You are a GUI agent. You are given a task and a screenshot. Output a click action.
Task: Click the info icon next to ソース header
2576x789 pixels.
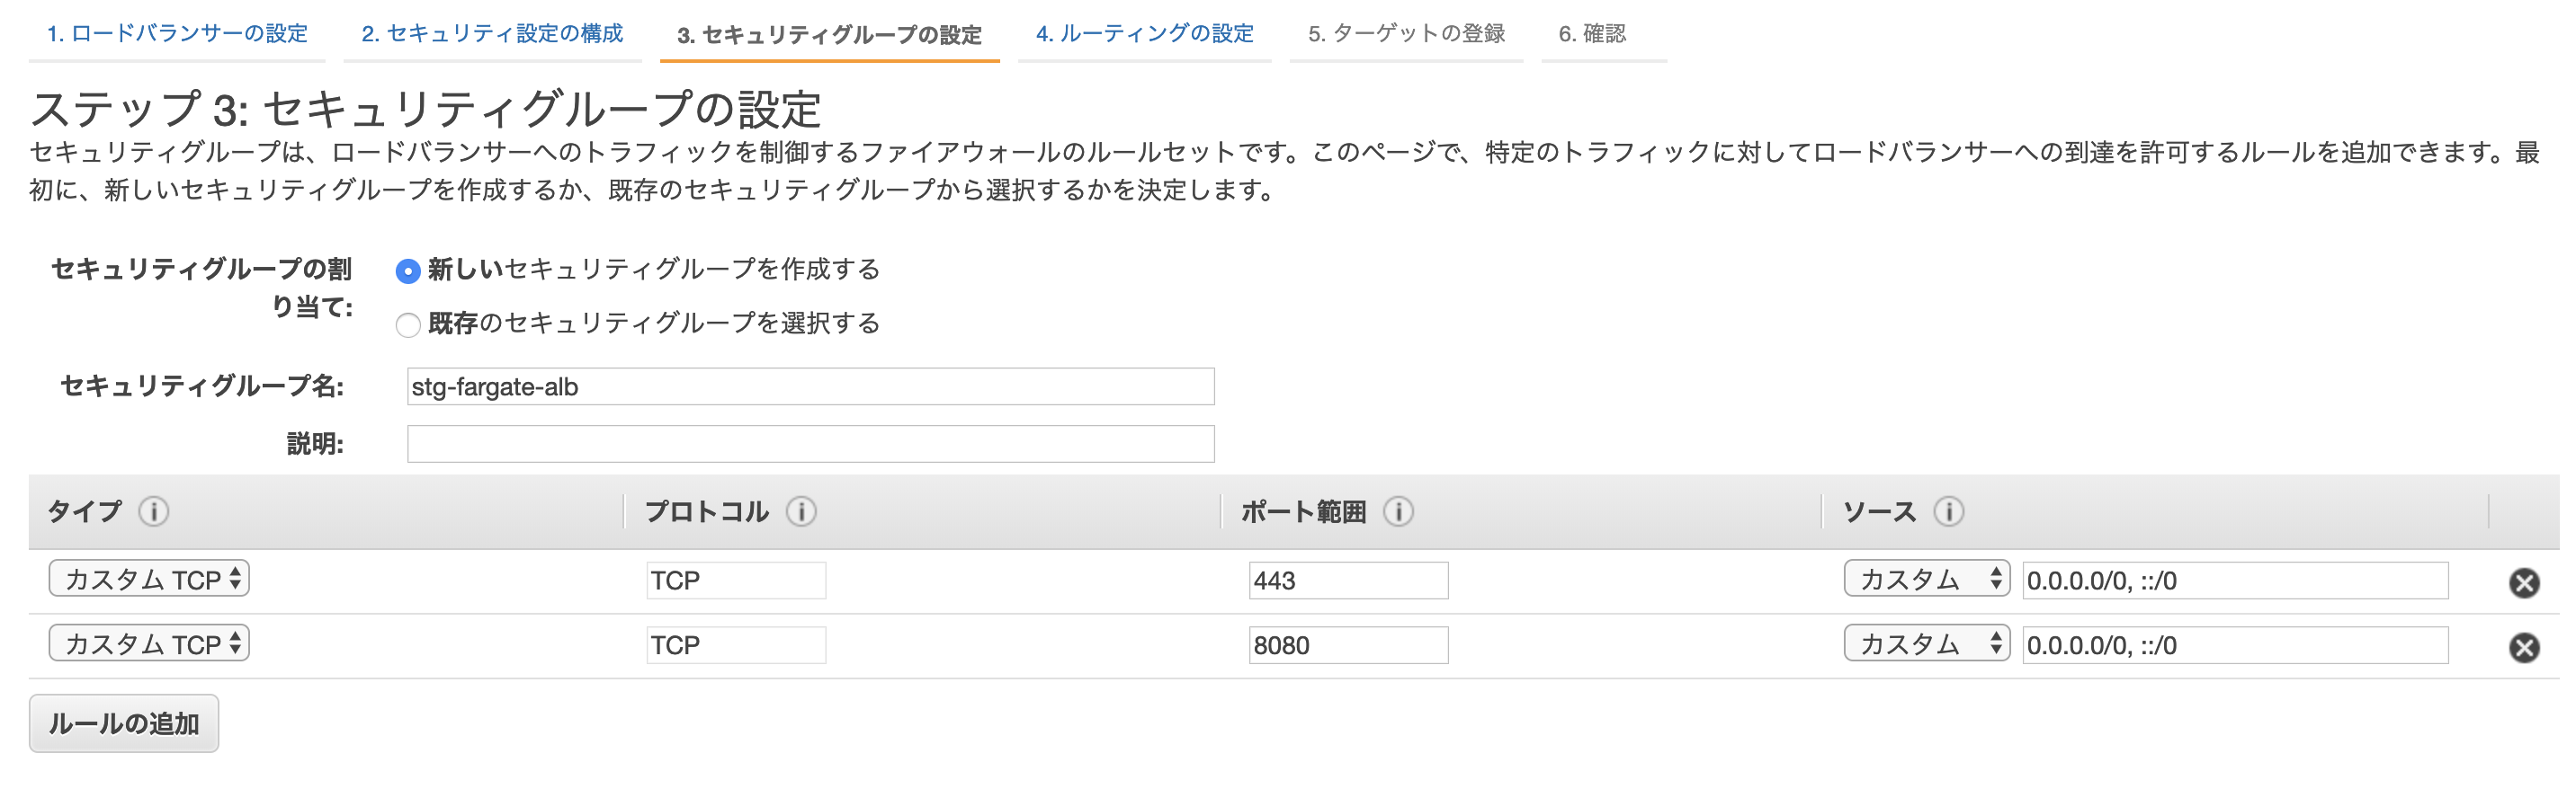point(1948,512)
